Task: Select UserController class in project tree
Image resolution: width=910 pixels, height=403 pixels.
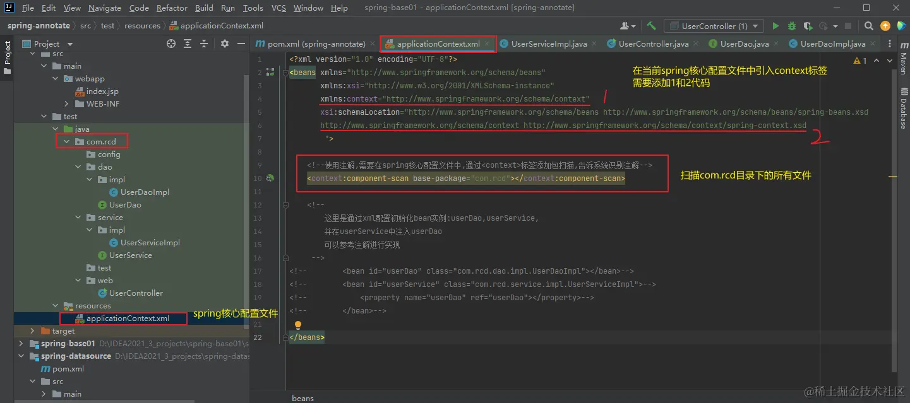Action: coord(136,293)
